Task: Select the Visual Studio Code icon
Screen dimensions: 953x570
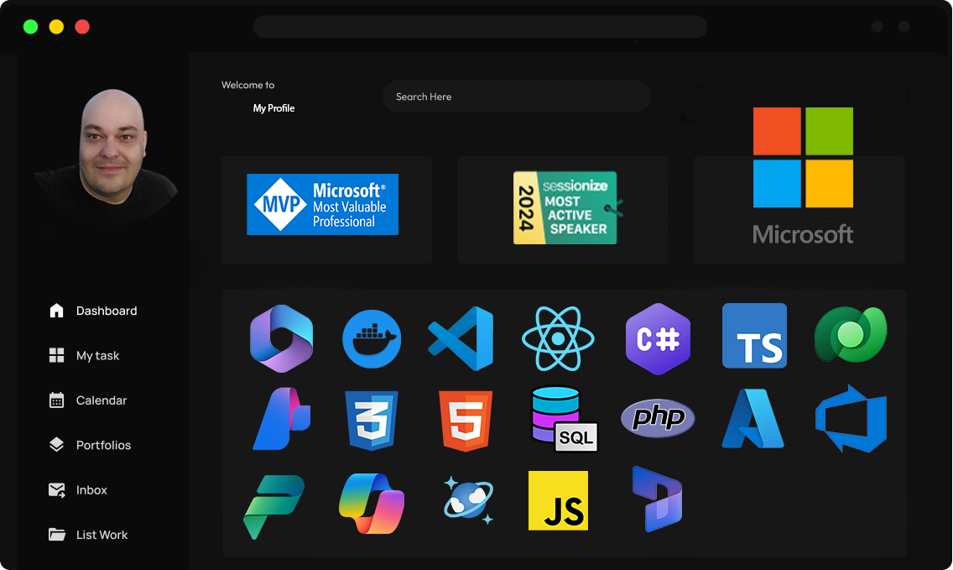Action: [x=461, y=338]
